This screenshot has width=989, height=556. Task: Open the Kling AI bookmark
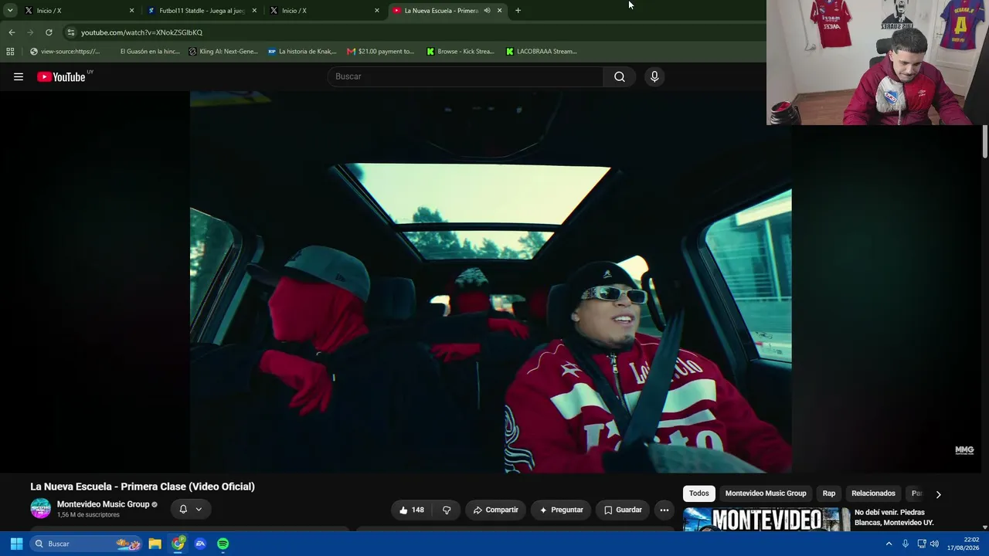223,52
